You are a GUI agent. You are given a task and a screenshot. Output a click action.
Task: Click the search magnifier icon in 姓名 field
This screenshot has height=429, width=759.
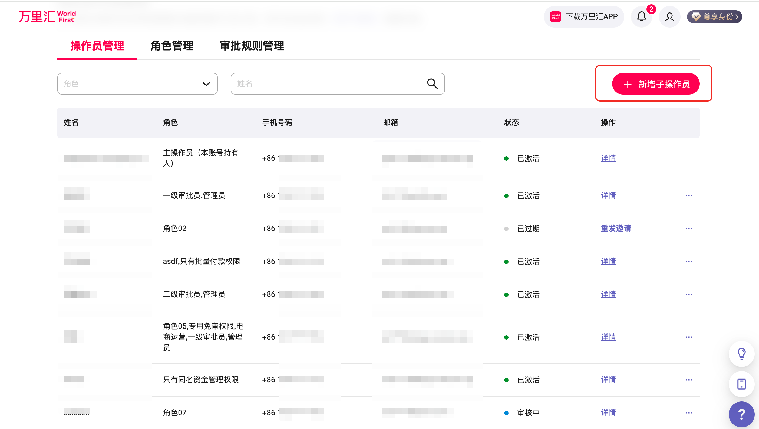click(432, 84)
